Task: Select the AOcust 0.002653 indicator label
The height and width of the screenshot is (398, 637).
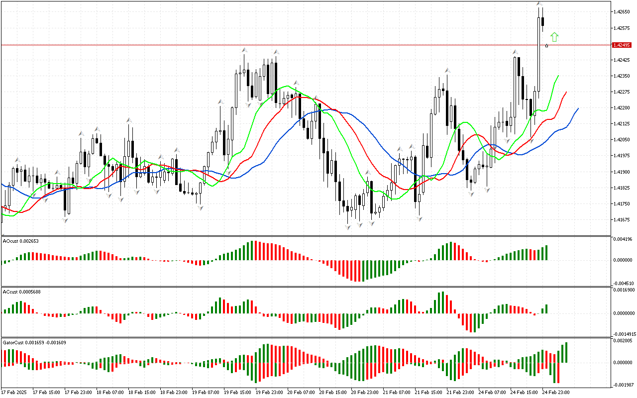Action: [21, 241]
